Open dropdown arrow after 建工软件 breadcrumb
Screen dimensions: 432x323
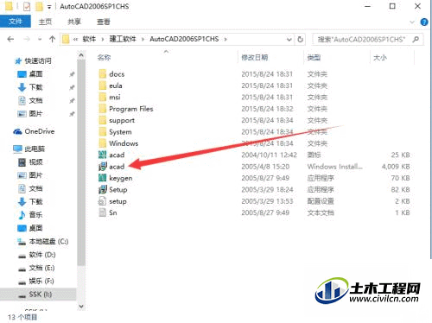tap(143, 39)
